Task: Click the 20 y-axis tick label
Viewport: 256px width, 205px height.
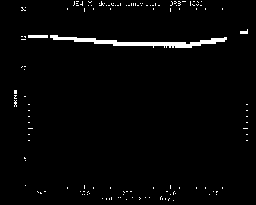Action: 24,68
